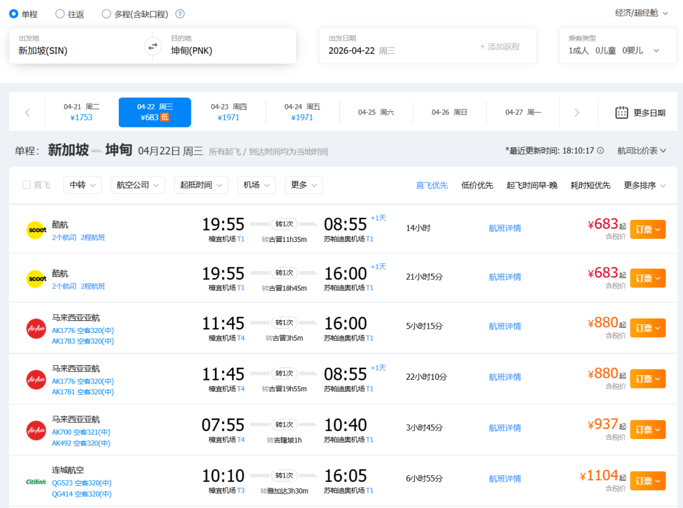Screen dimensions: 683x508
Task: Click 订票 for the ¥937 AirAsia flight
Action: [648, 430]
